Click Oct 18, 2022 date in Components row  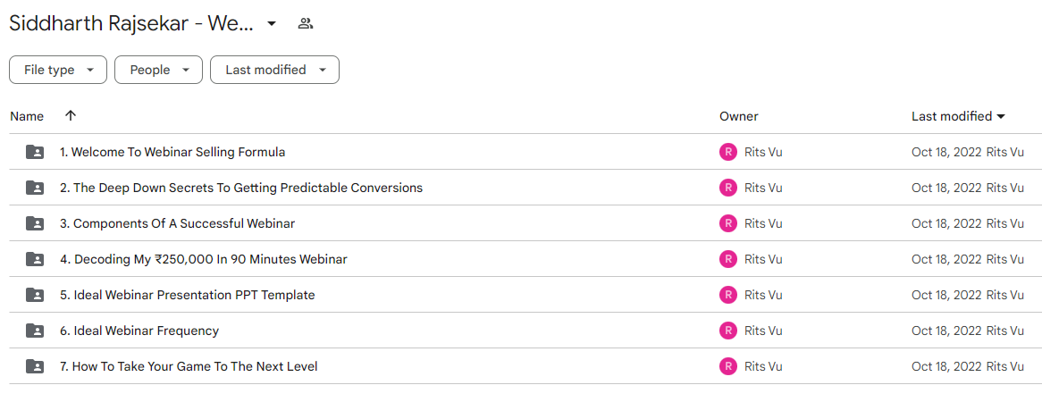pyautogui.click(x=946, y=224)
